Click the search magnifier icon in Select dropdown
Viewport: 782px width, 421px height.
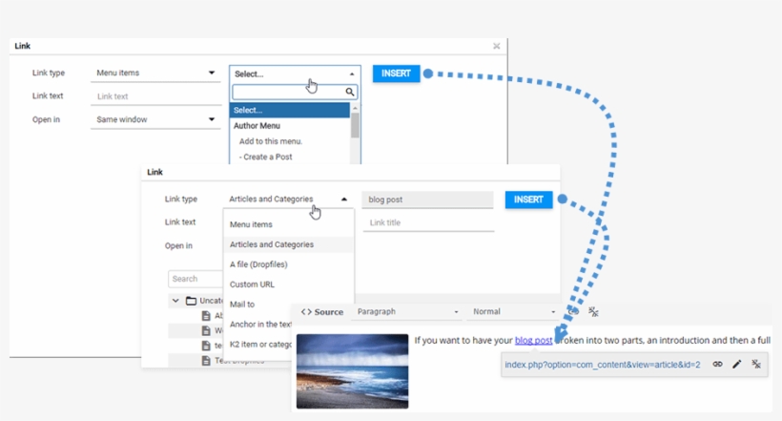coord(350,92)
